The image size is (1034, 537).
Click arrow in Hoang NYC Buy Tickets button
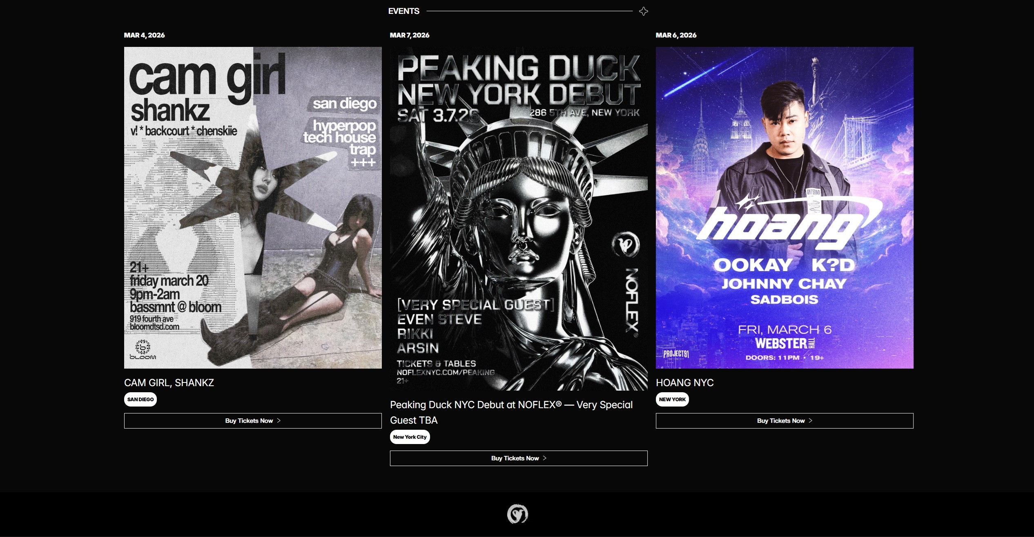click(811, 421)
